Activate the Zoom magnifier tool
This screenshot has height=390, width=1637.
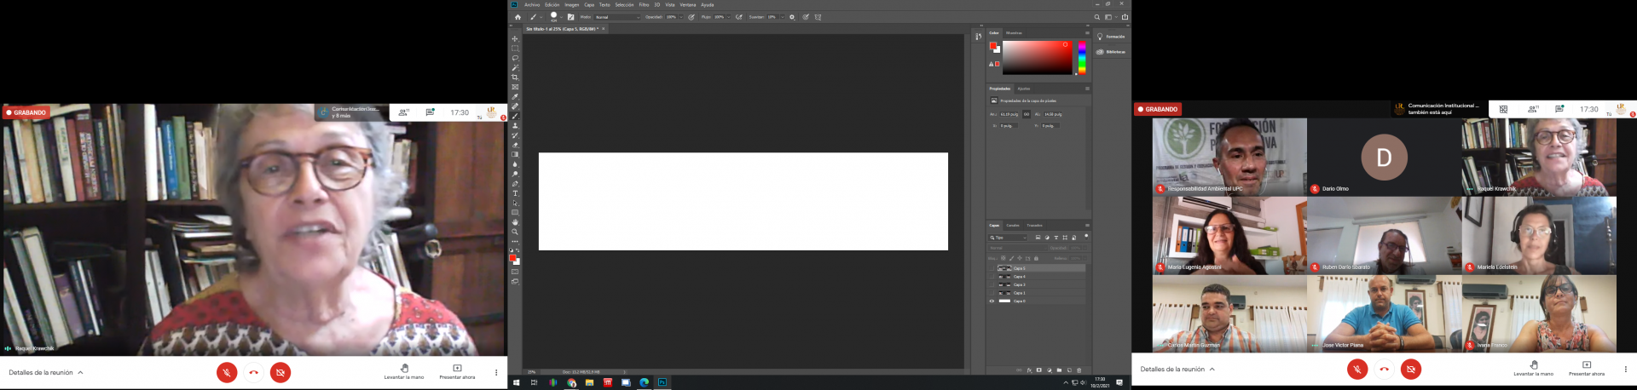click(x=515, y=232)
